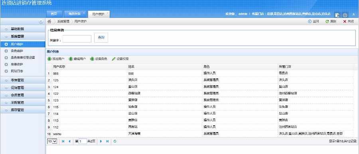Expand the 零售管理 accordion section
Screen dimensions: 359x154
[x=23, y=80]
